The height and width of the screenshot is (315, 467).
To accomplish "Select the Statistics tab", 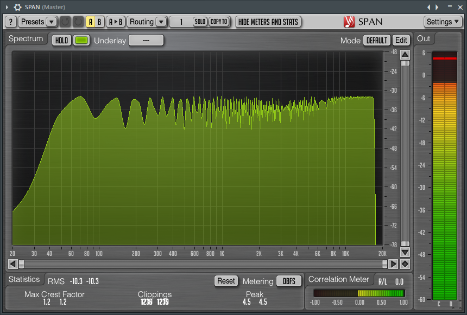I will tap(24, 279).
